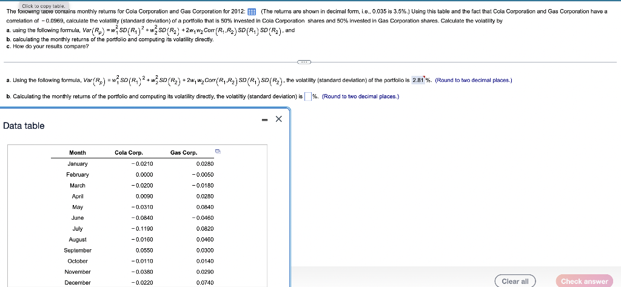Select the August row label
This screenshot has height=287, width=621.
tap(78, 240)
